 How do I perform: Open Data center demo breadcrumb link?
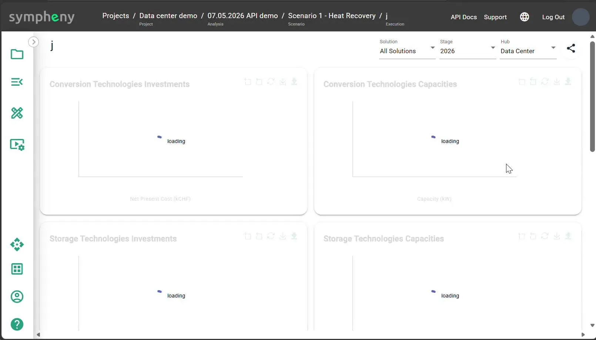168,16
